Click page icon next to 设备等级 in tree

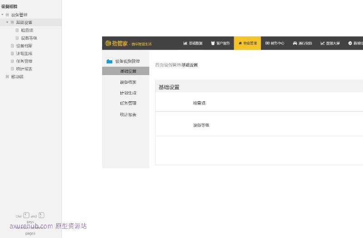click(17, 38)
